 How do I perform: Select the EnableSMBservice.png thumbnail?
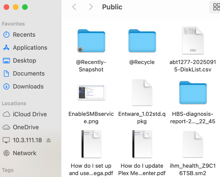[x=91, y=93]
